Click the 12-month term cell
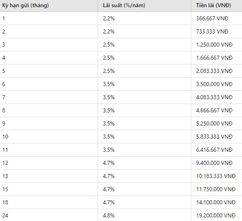This screenshot has height=221, width=242. coord(5,163)
